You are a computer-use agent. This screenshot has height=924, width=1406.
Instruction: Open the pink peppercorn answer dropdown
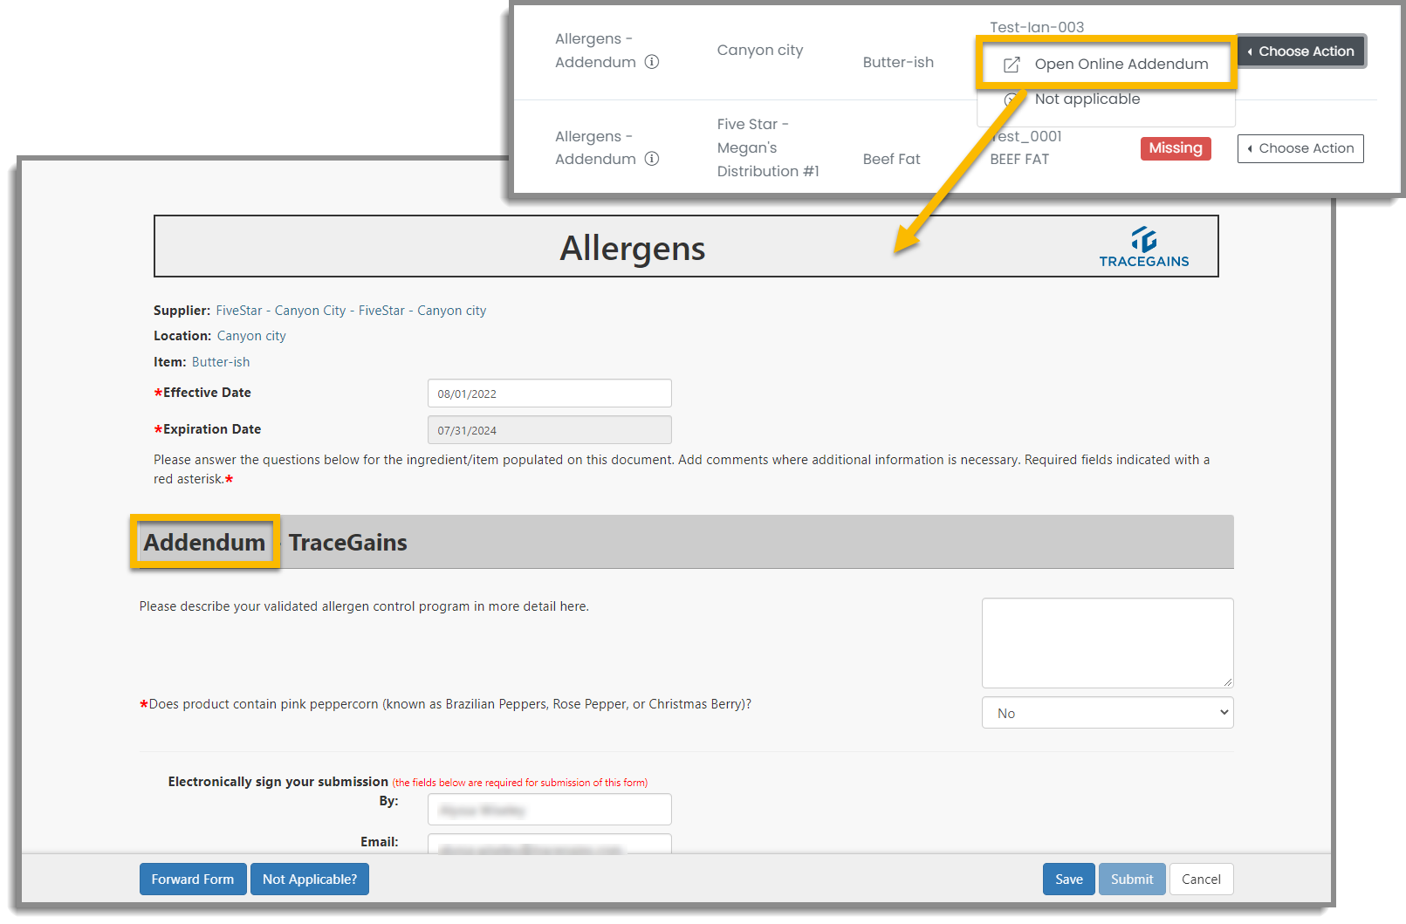(1108, 713)
